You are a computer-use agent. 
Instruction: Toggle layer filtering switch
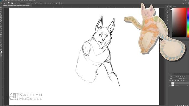tap(186, 76)
